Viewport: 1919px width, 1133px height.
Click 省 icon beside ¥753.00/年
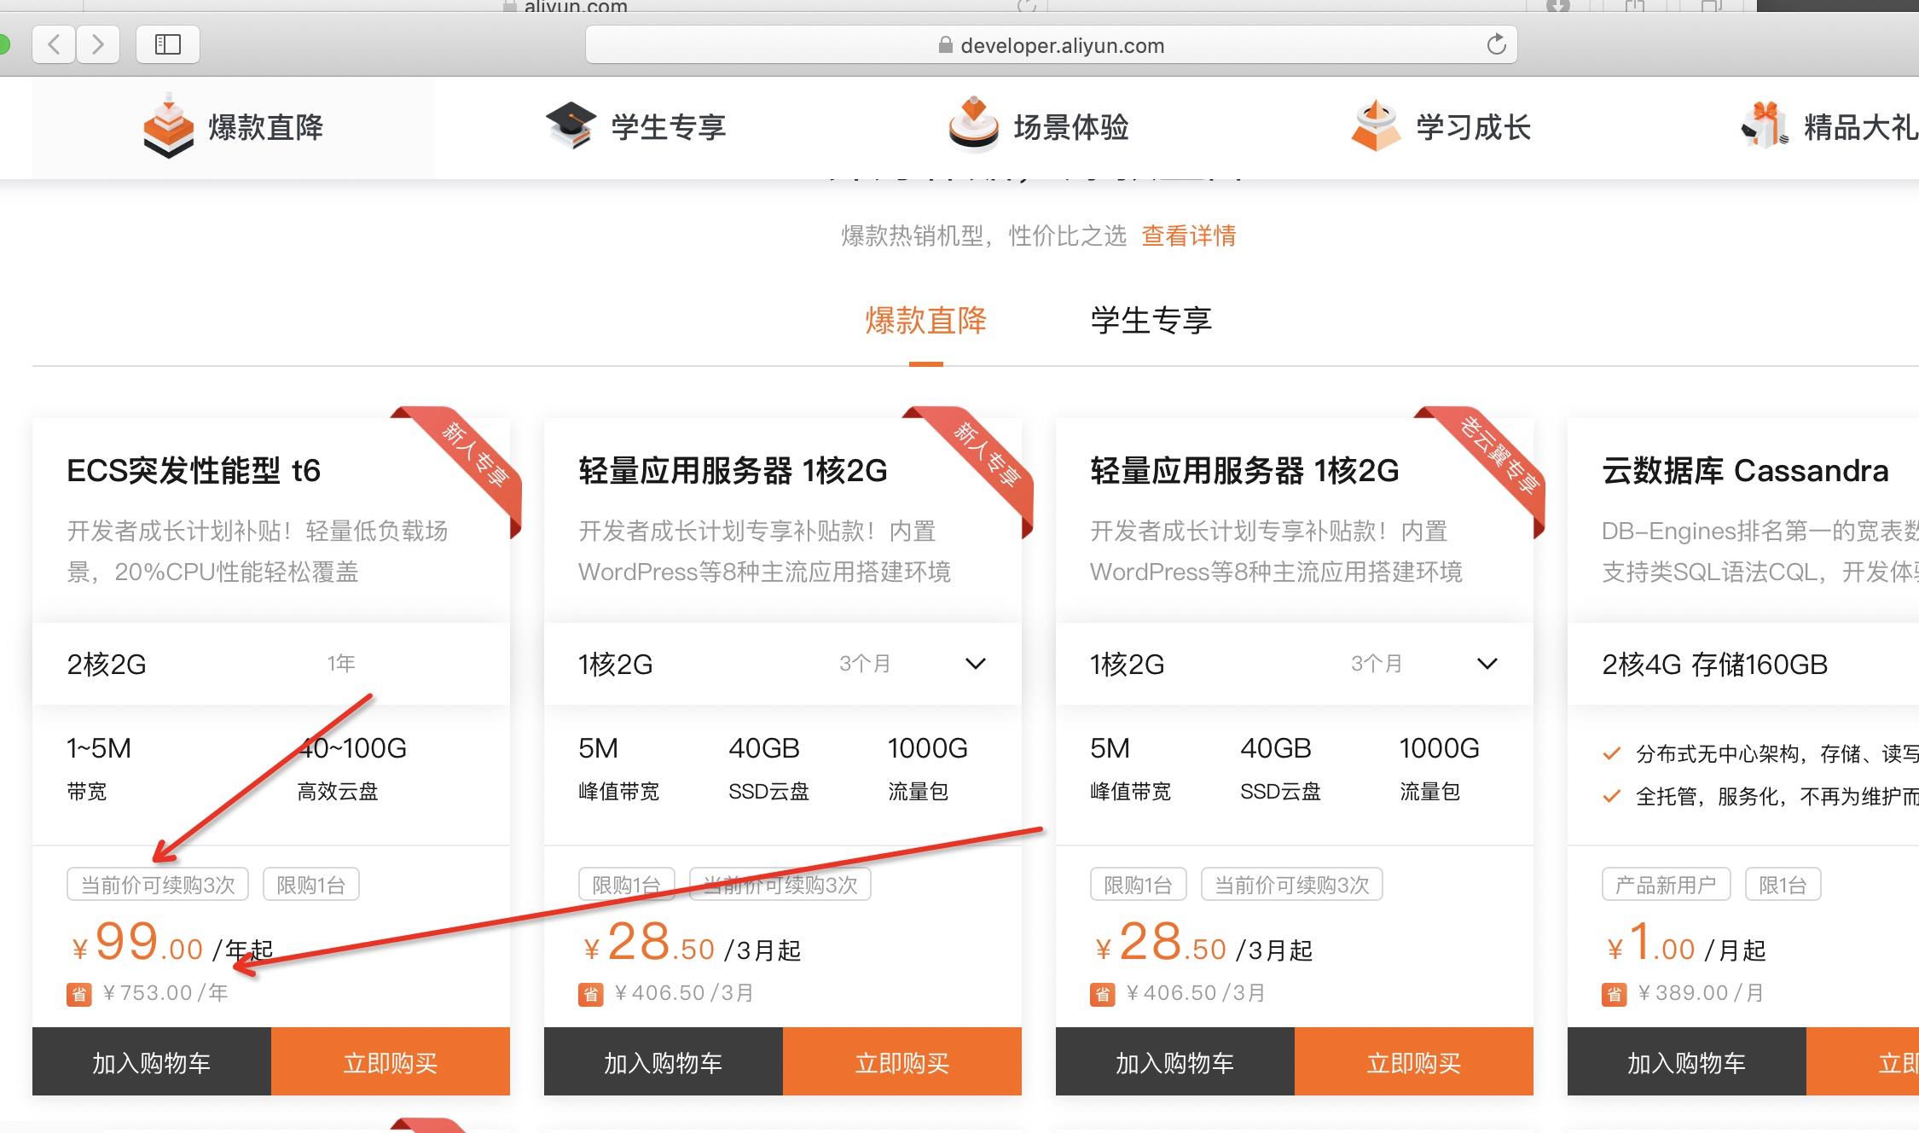click(79, 994)
